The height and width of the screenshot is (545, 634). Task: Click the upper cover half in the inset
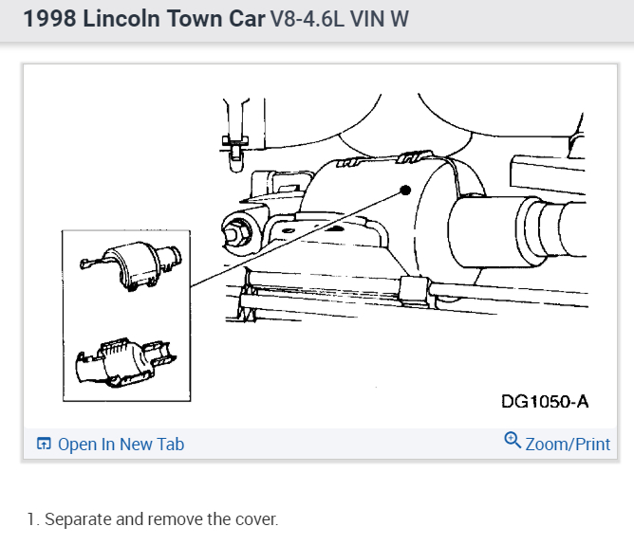[x=131, y=265]
